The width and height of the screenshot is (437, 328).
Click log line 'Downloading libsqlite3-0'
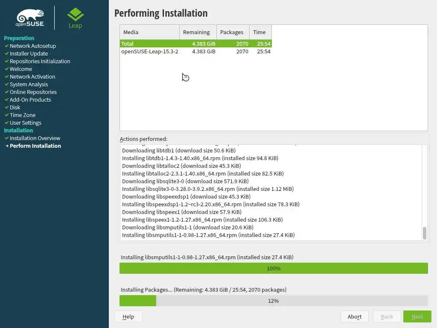point(185,181)
